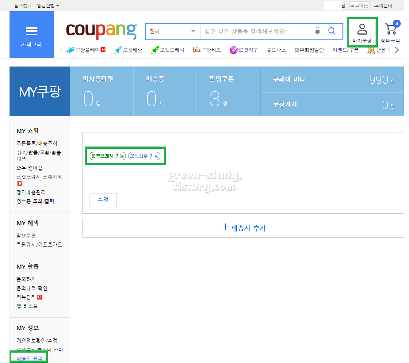Open 마이쿠팡 person icon
Image resolution: width=409 pixels, height=363 pixels.
[x=362, y=32]
